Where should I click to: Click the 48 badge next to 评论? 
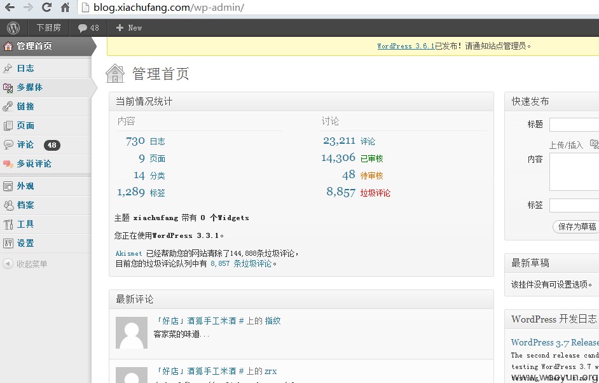(52, 145)
